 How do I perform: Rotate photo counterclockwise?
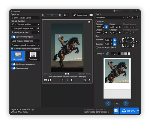click(x=85, y=80)
